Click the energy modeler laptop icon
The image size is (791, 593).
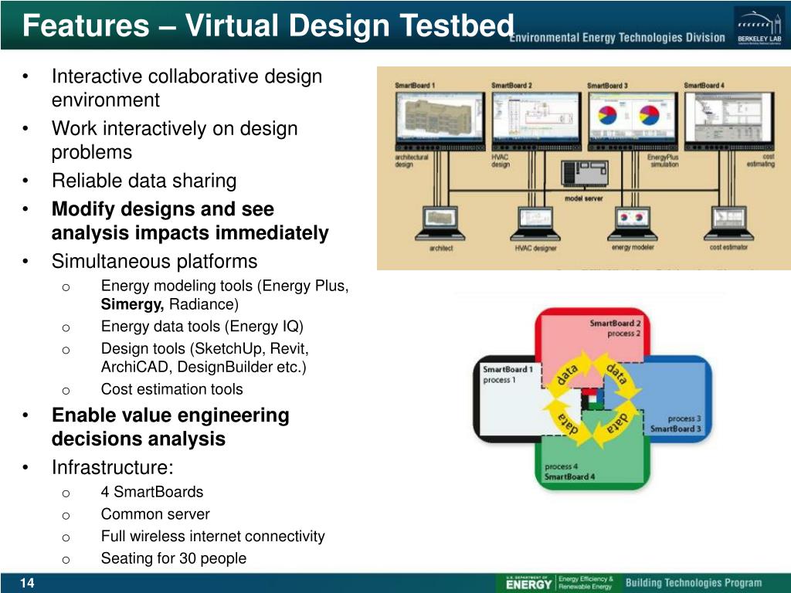tap(632, 223)
